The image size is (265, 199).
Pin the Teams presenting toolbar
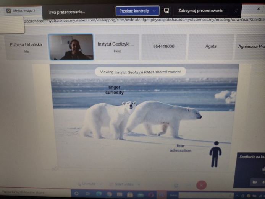click(x=236, y=11)
